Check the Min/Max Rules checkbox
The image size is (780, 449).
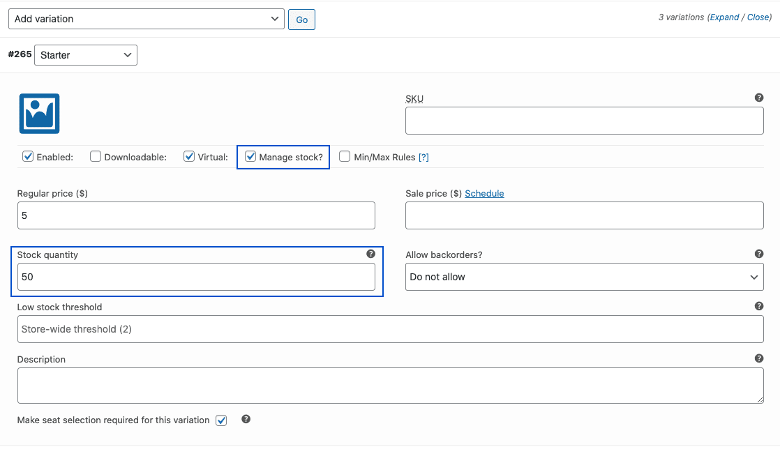tap(345, 156)
